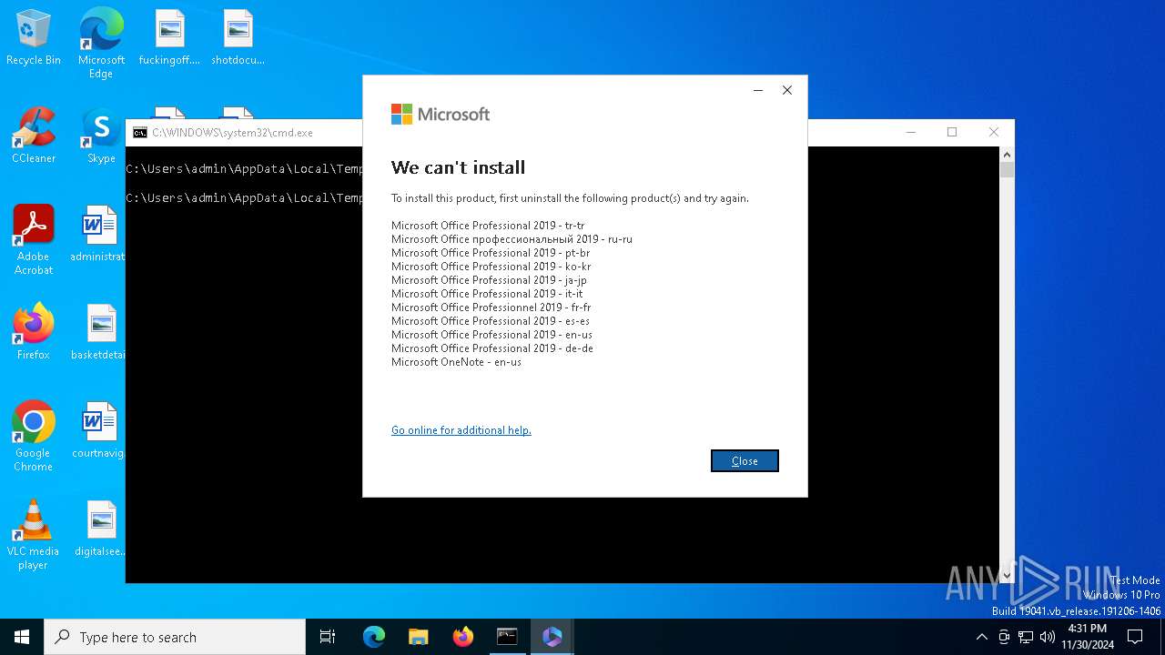Select the digitalsee image file icon
The height and width of the screenshot is (655, 1165).
coord(99,529)
